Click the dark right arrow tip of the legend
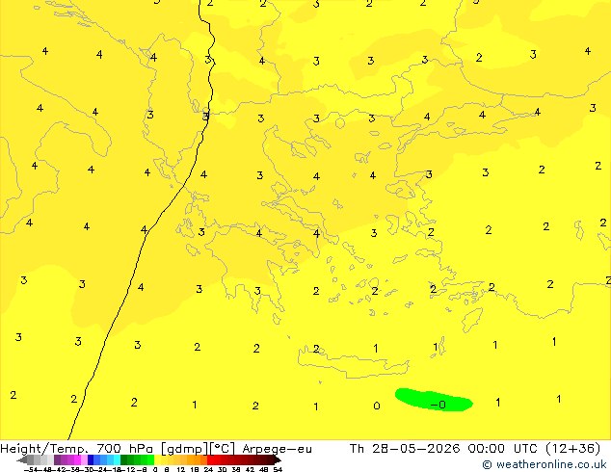The height and width of the screenshot is (472, 611). (277, 460)
